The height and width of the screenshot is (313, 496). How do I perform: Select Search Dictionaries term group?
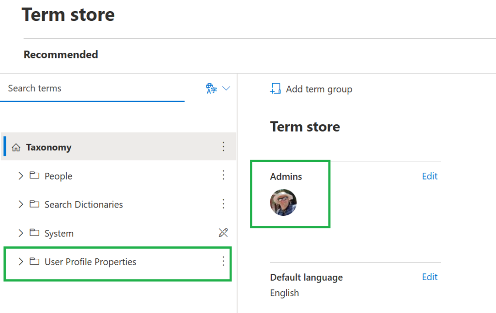[83, 205]
